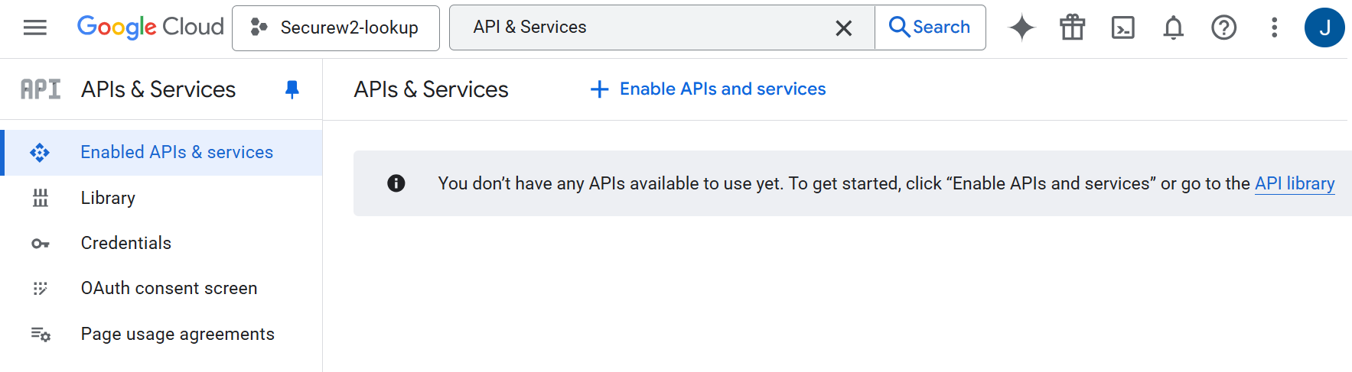Viewport: 1352px width, 372px height.
Task: Open the notifications bell
Action: [x=1173, y=27]
